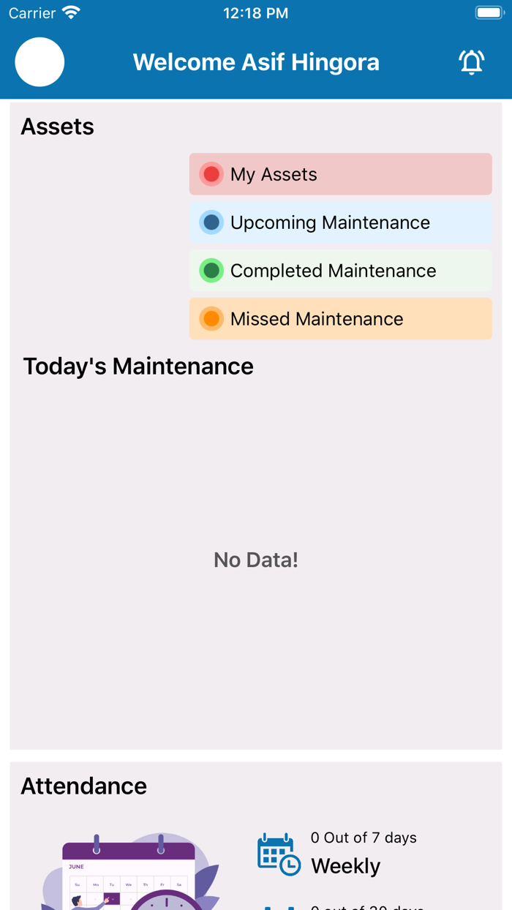View Completed Maintenance label
The width and height of the screenshot is (512, 910).
333,271
